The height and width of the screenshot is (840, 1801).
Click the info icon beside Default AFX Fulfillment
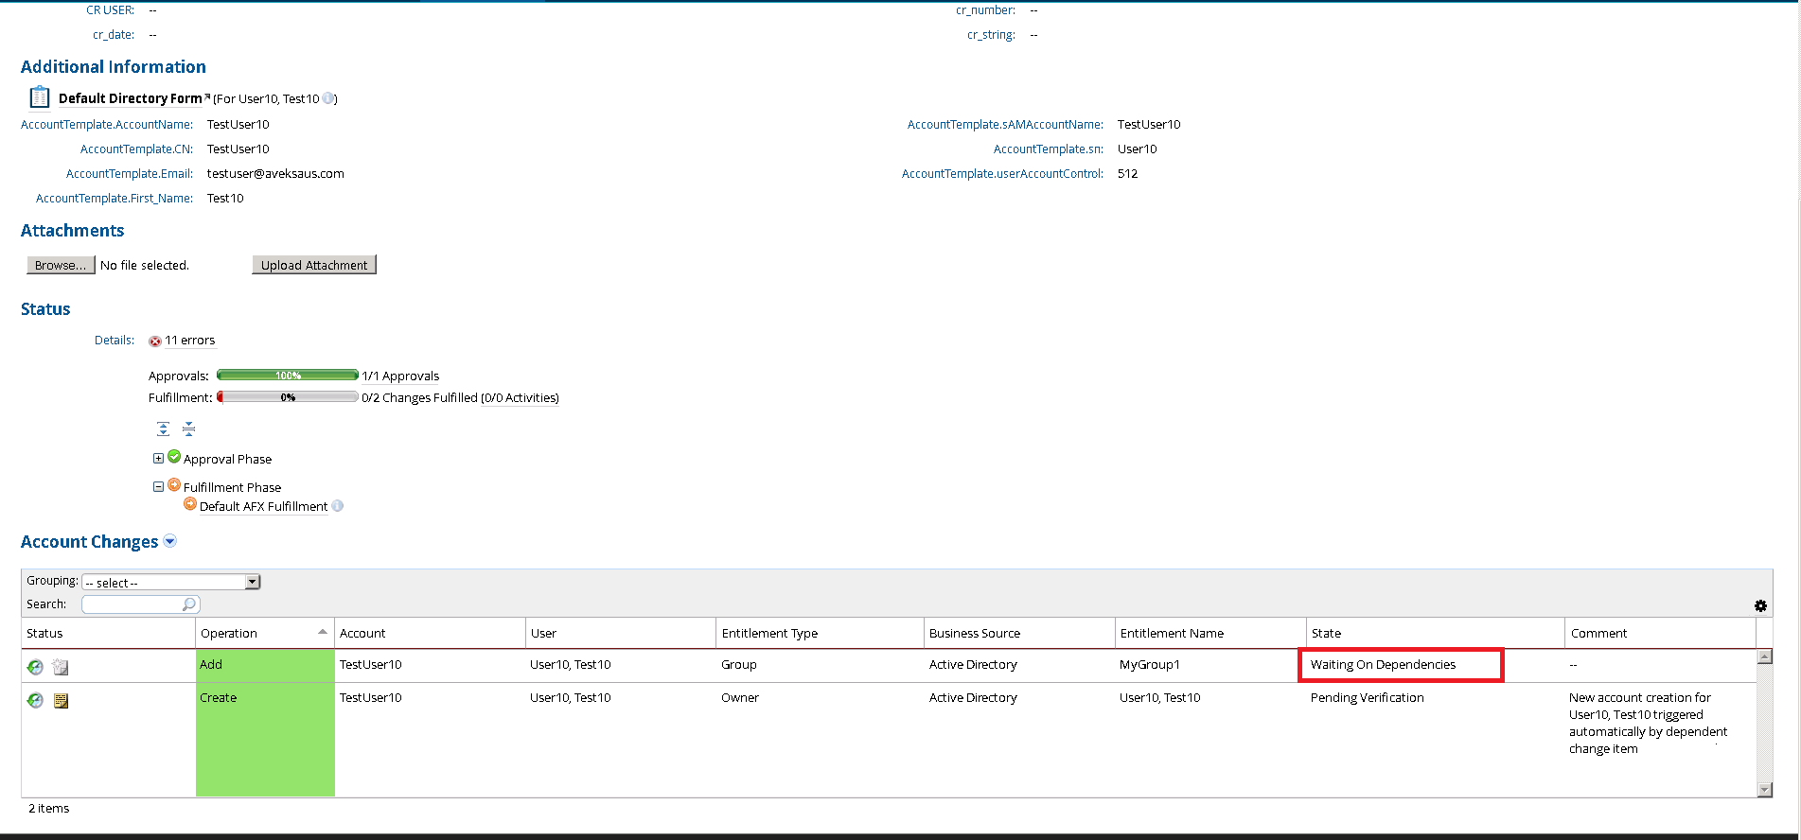(x=338, y=506)
